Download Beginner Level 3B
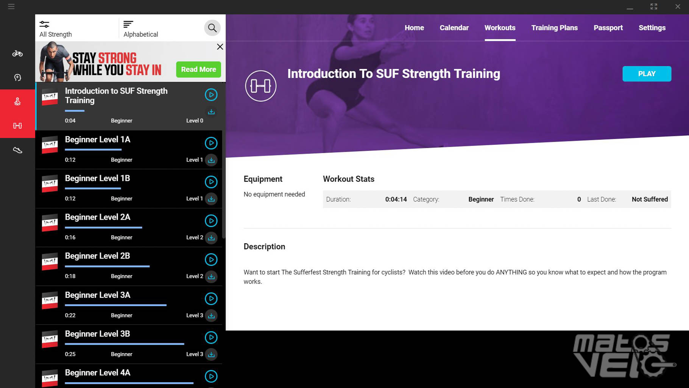This screenshot has height=388, width=689. (x=211, y=355)
